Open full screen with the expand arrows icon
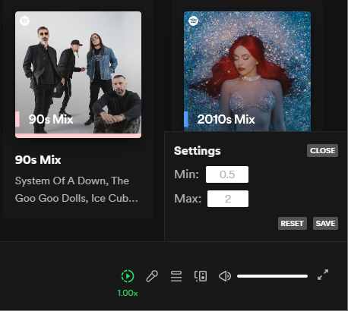Image resolution: width=348 pixels, height=311 pixels. [x=323, y=275]
